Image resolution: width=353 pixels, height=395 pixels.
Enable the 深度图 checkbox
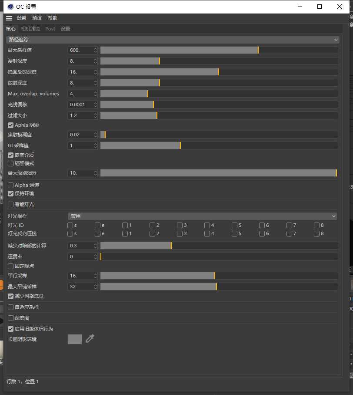(x=10, y=318)
